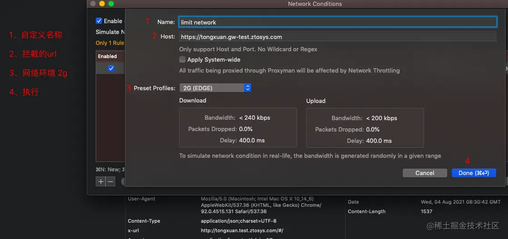Select the Date response header row

[353, 202]
